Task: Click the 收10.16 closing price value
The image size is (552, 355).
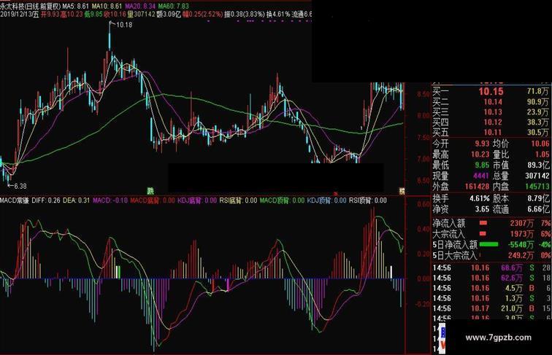Action: [x=115, y=15]
